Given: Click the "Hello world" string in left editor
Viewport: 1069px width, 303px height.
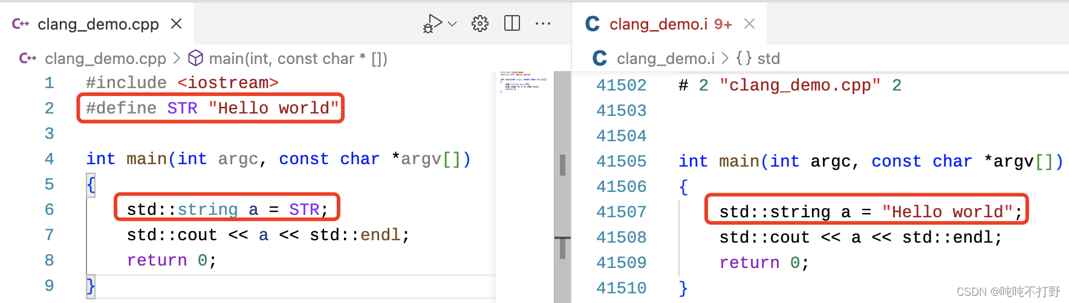Looking at the screenshot, I should click(x=273, y=108).
